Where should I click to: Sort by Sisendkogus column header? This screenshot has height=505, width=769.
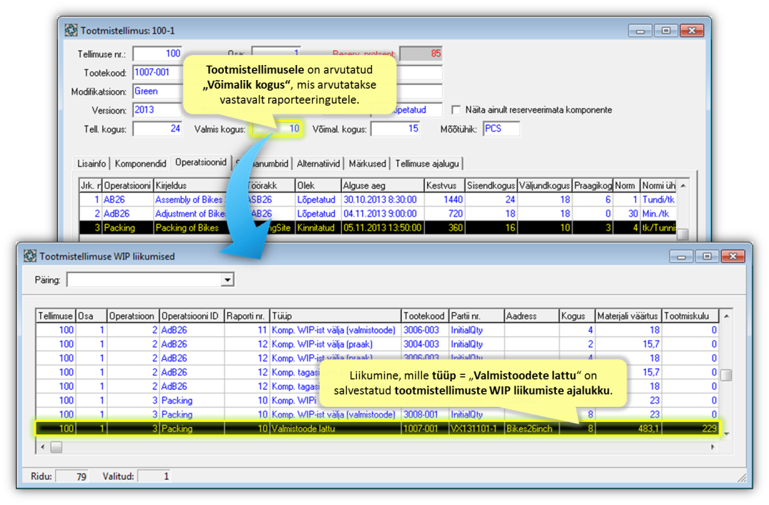[491, 185]
